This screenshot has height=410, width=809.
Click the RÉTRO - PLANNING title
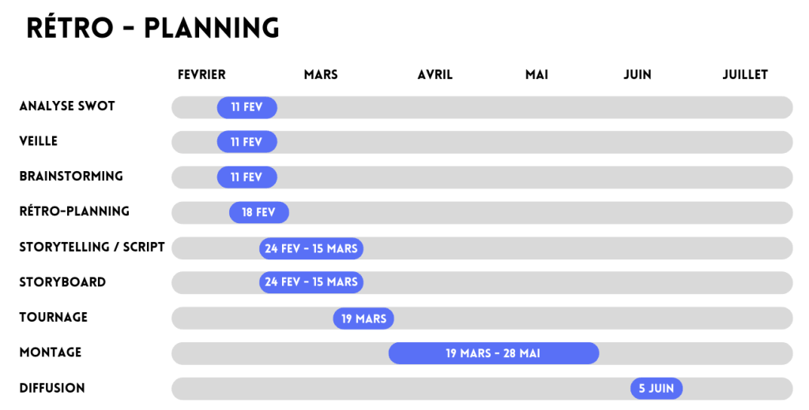(x=152, y=28)
